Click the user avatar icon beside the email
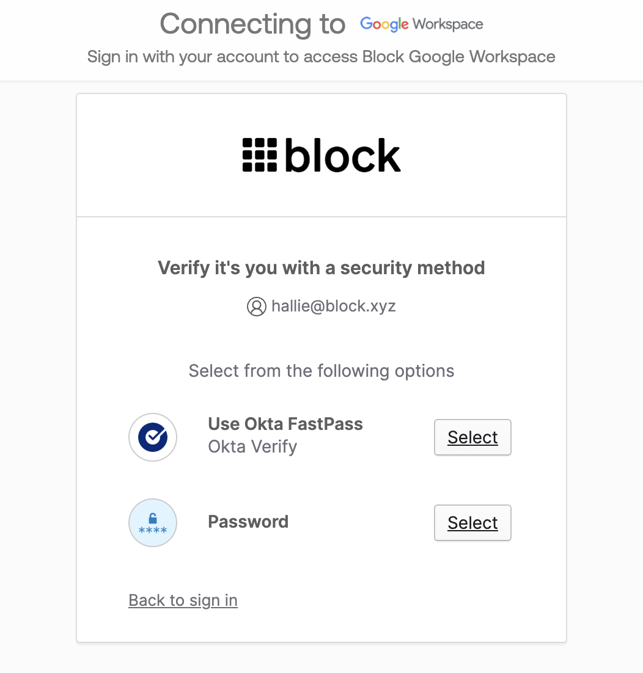 tap(256, 307)
